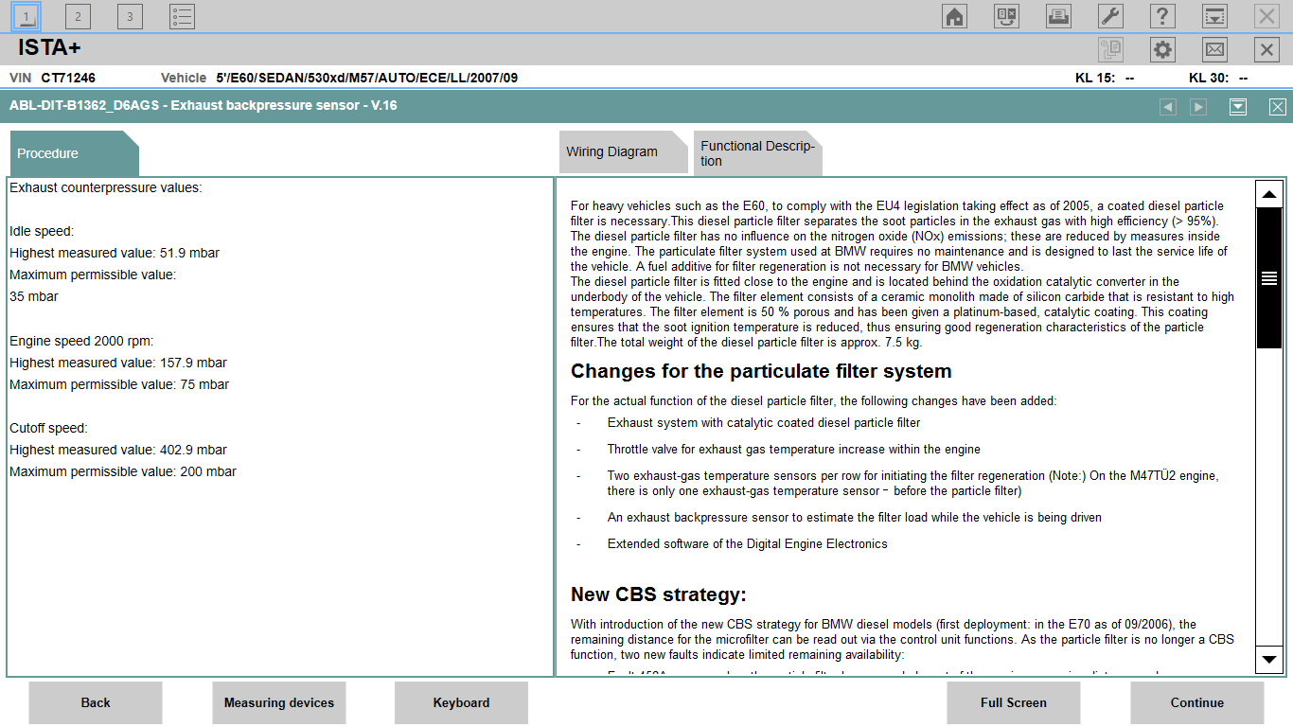The height and width of the screenshot is (727, 1293).
Task: Switch to session window 1
Action: [27, 16]
